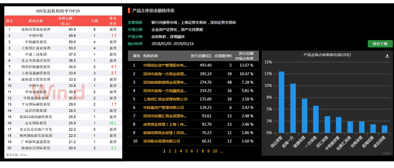Open 尚隽商业保理（上海）有... link
Viewport: 394px width, 168px height.
point(165,124)
